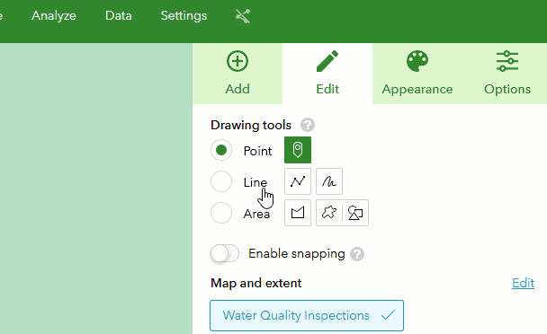Open help for Enable snapping
Viewport: 547px width, 334px height.
click(x=357, y=254)
